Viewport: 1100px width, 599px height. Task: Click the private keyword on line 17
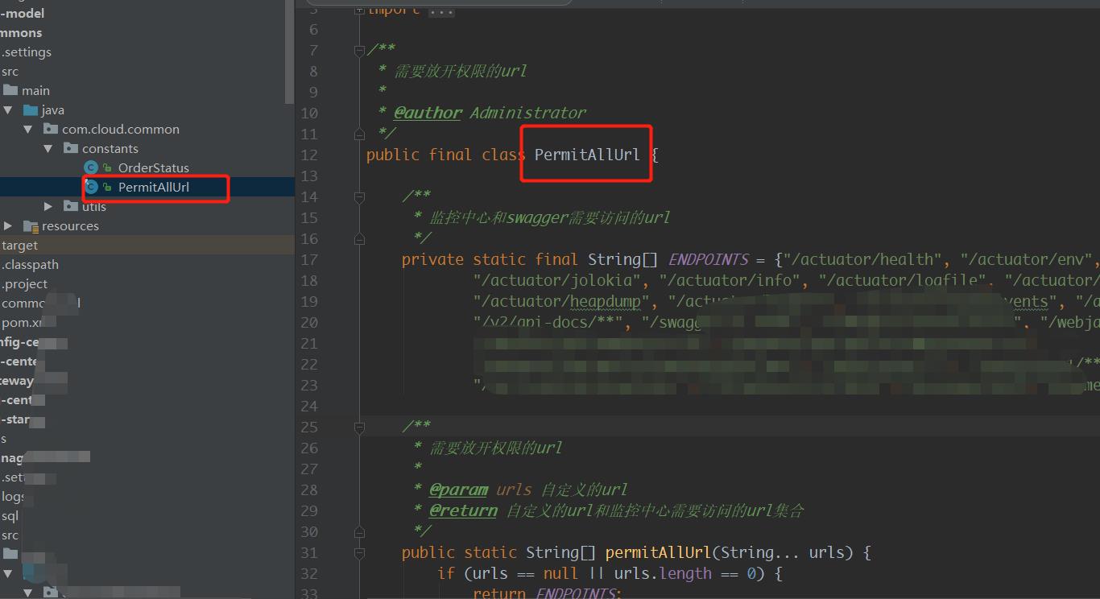[433, 259]
